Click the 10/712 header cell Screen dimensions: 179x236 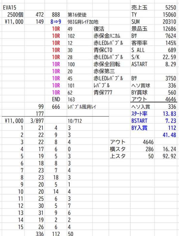[75, 121]
